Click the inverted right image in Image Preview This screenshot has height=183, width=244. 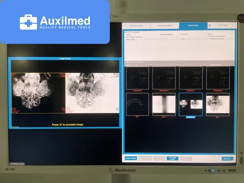click(92, 93)
